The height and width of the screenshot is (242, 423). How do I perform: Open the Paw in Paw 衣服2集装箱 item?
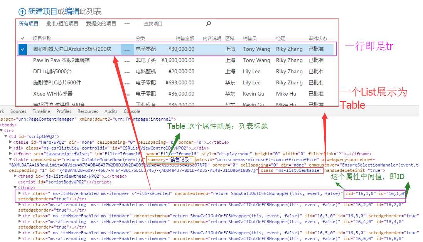[61, 61]
